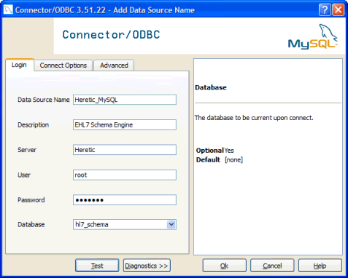The image size is (348, 278).
Task: Switch to the Login tab
Action: 19,65
